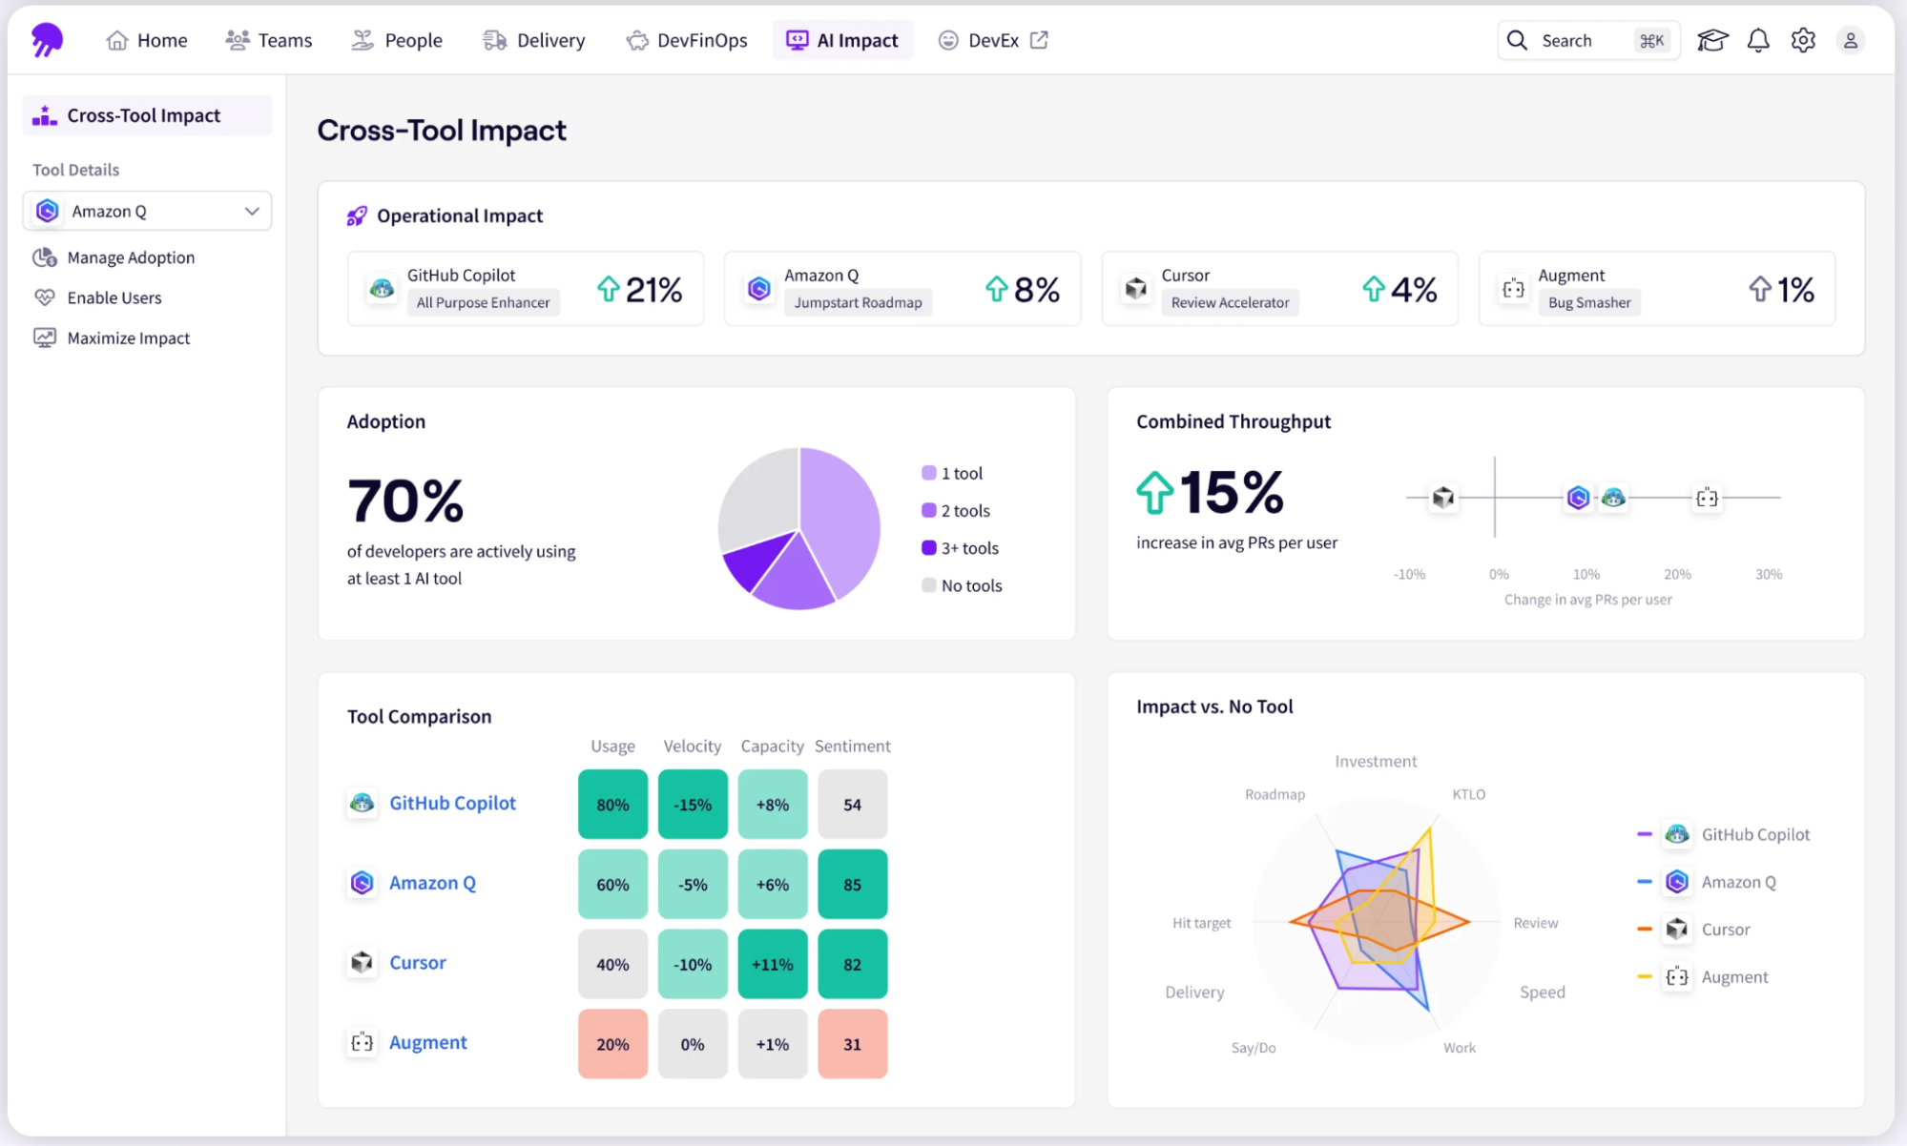
Task: Open the learning graduation cap icon
Action: pyautogui.click(x=1712, y=40)
